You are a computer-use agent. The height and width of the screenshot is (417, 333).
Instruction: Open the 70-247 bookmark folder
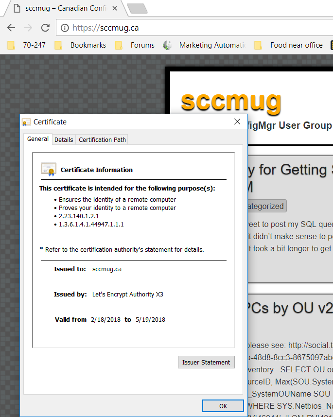pos(26,45)
